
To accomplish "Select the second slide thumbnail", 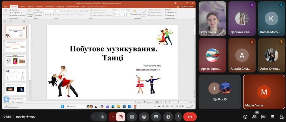I will (x=16, y=46).
